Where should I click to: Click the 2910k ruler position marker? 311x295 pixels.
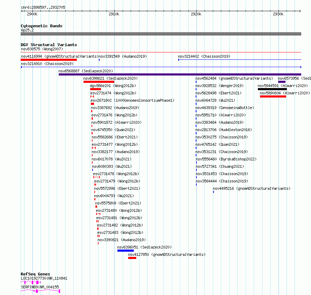coord(114,14)
